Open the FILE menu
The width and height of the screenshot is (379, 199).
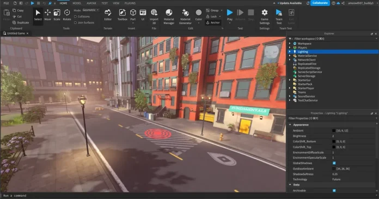(x=6, y=3)
